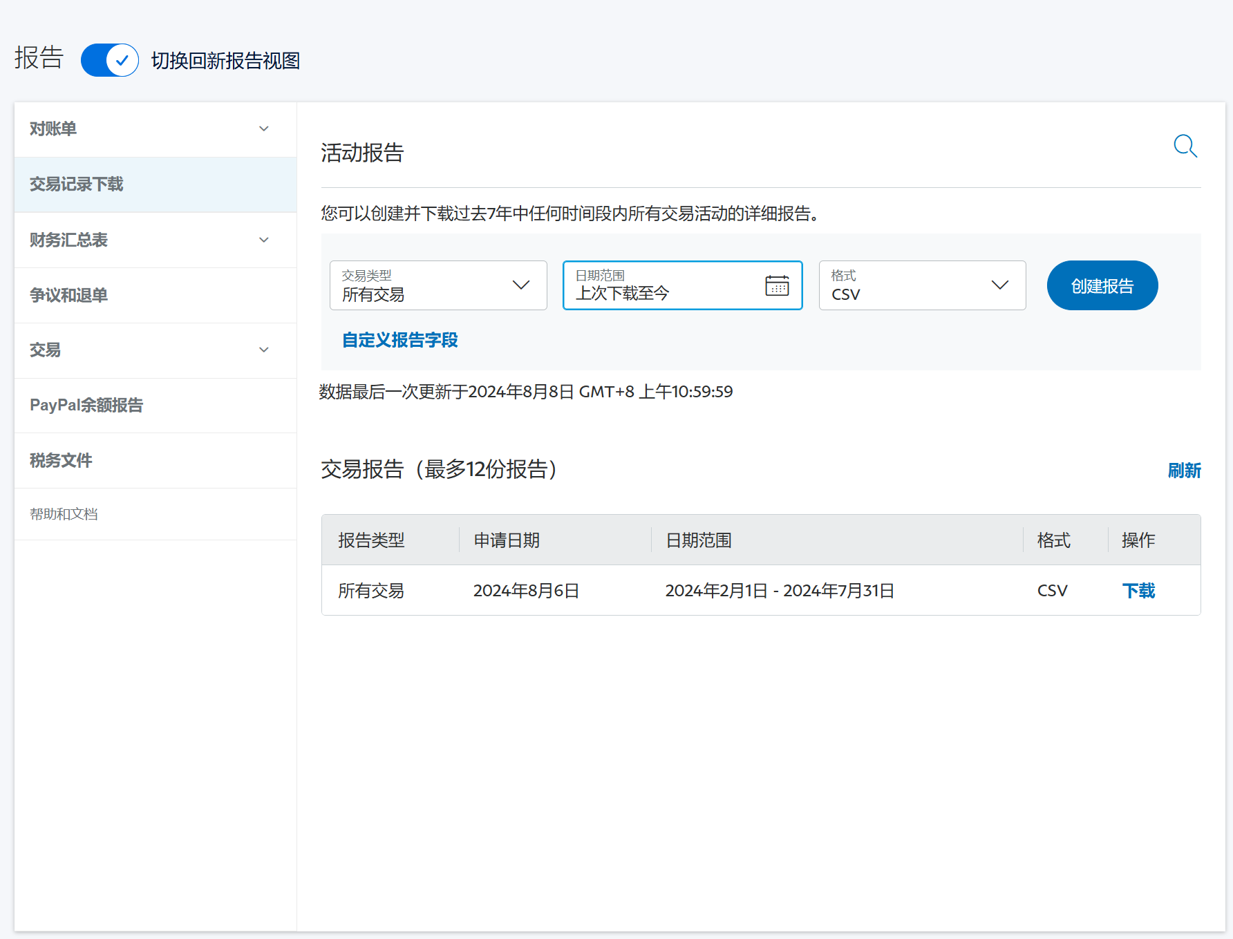This screenshot has height=939, width=1233.
Task: Click the 格式 column header in table
Action: (x=1053, y=540)
